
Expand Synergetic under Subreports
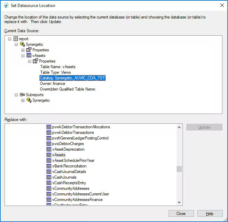click(23, 100)
